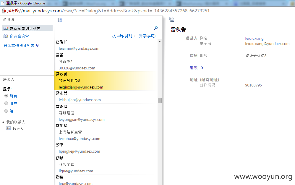Screen dimensions: 295x185
Task: Click postal code value 90103795
Action: 253,85
